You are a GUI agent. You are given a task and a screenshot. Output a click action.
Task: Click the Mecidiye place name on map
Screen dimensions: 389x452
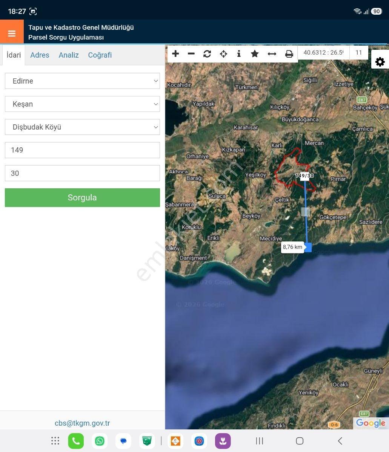click(271, 239)
